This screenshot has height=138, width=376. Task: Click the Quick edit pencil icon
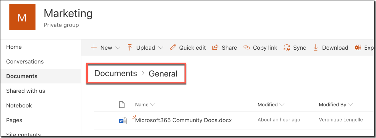coord(173,47)
